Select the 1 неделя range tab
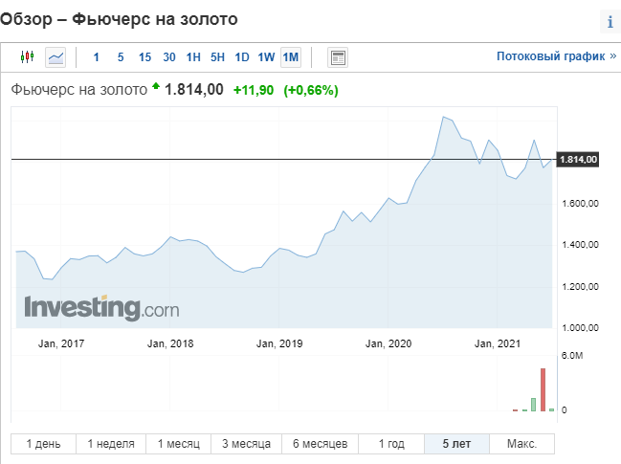Viewport: 621px width, 464px height. pyautogui.click(x=111, y=444)
